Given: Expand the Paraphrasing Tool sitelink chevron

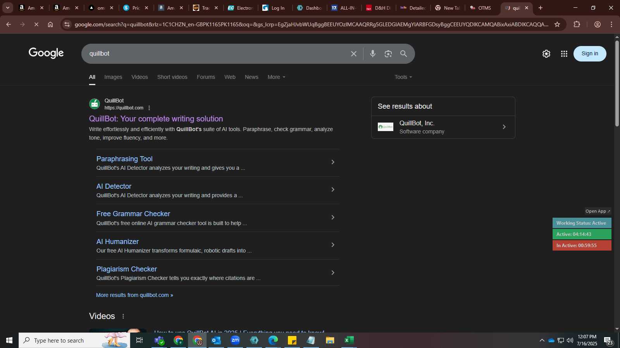Looking at the screenshot, I should (332, 162).
